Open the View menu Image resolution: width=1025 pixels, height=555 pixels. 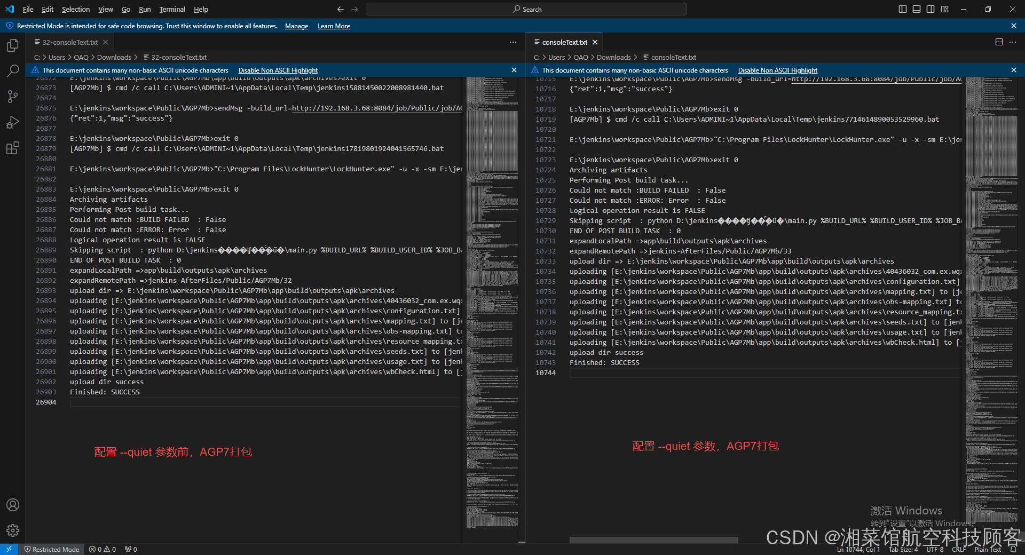pyautogui.click(x=106, y=9)
